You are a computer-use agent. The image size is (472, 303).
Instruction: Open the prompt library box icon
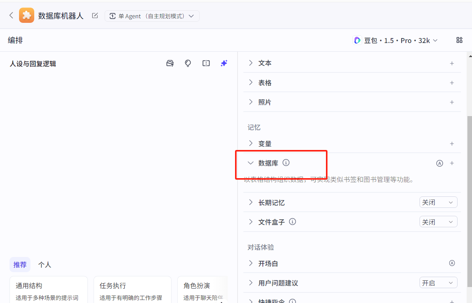click(x=170, y=63)
